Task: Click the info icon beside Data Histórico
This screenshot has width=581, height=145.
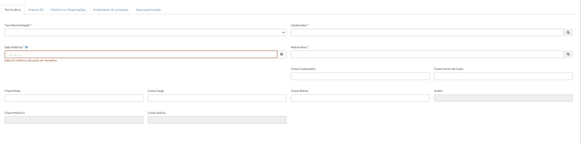Action: 26,47
